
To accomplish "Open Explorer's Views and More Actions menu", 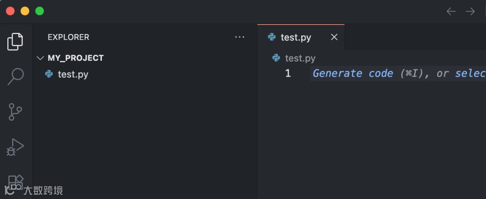I will (x=240, y=37).
